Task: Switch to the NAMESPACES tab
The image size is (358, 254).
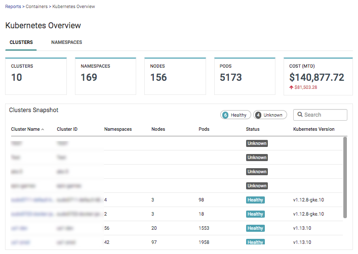Action: pos(66,42)
